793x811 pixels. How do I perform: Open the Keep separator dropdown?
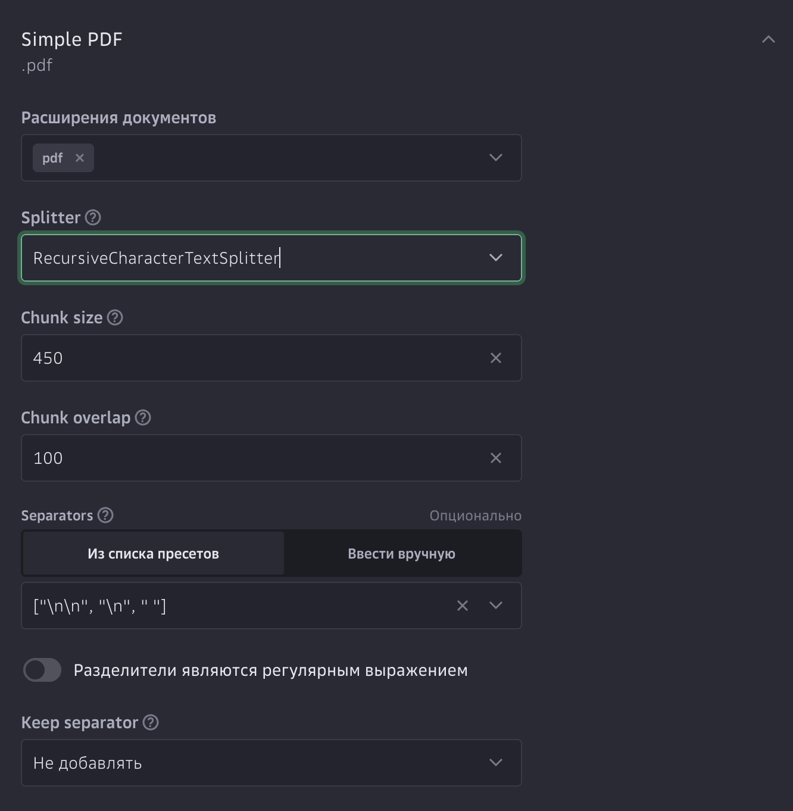click(495, 763)
